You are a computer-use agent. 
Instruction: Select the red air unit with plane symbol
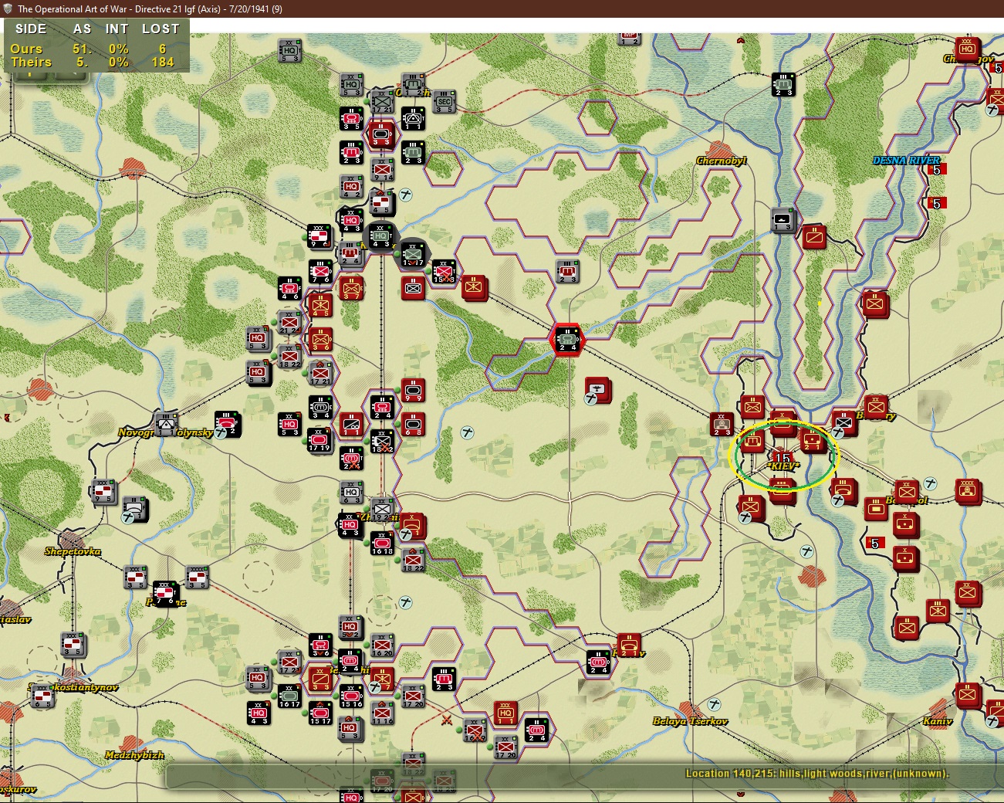pos(597,390)
